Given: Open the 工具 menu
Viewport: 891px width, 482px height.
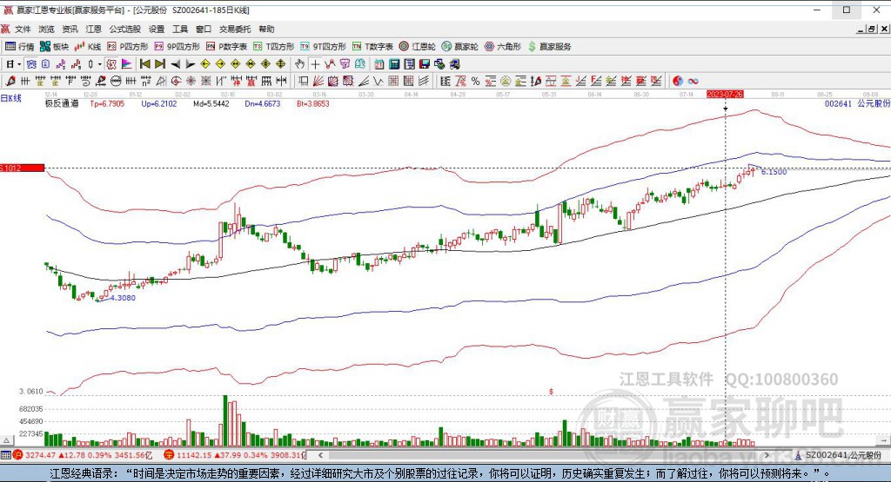Looking at the screenshot, I should pyautogui.click(x=179, y=29).
